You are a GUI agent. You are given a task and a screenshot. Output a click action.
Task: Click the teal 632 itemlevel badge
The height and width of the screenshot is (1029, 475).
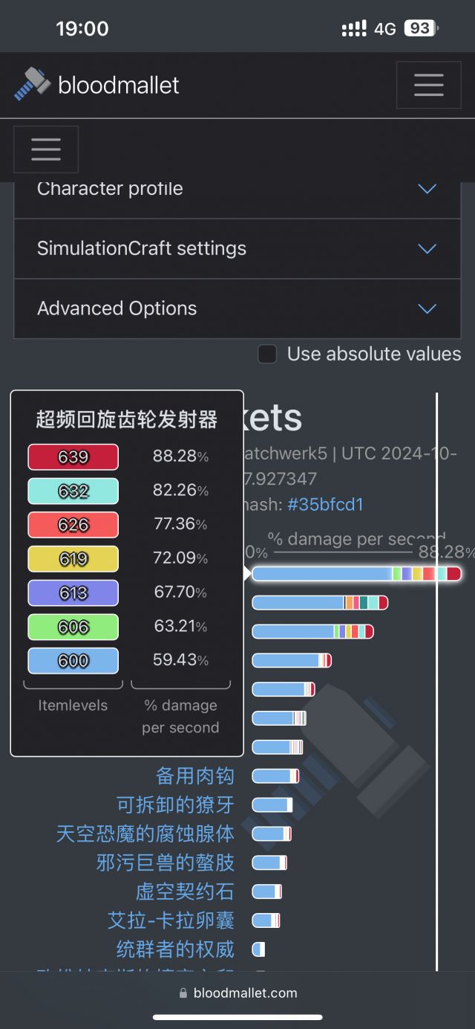[x=73, y=491]
